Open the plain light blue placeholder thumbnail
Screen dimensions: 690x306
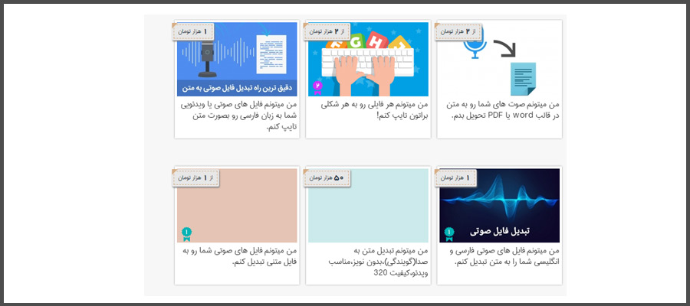click(368, 206)
